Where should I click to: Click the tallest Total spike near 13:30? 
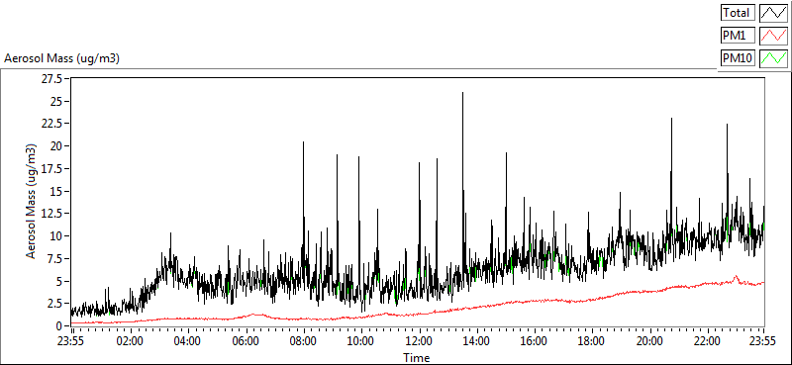(x=462, y=94)
